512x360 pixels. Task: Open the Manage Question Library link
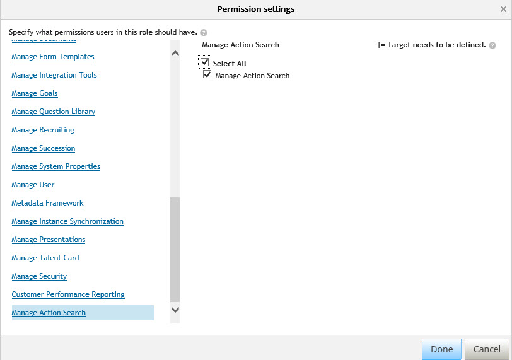click(54, 112)
